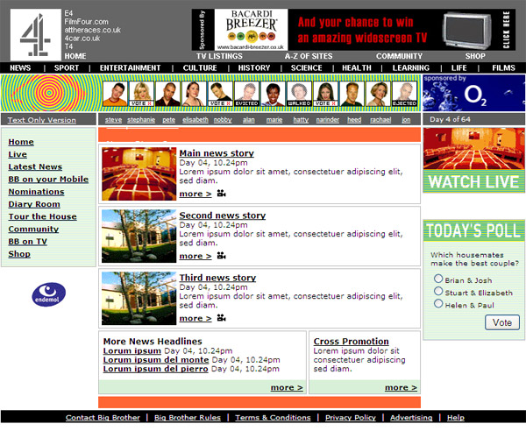Open the Diary Room link
This screenshot has width=526, height=431.
[x=34, y=204]
